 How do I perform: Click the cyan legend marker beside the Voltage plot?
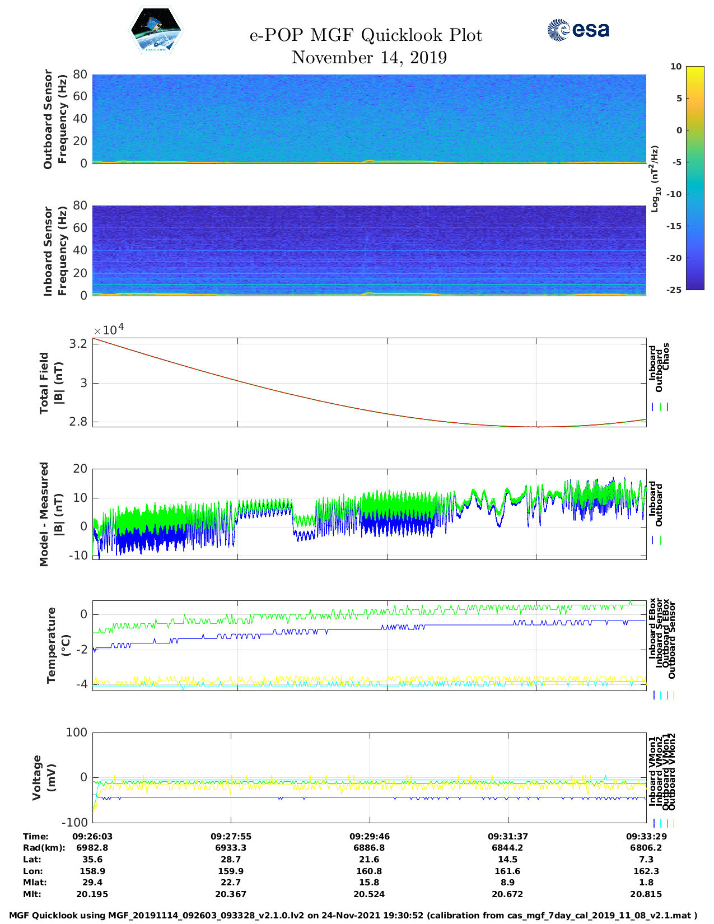click(x=660, y=823)
